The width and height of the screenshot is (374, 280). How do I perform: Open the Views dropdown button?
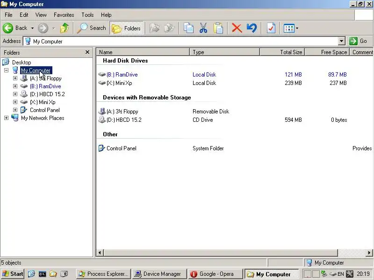291,28
